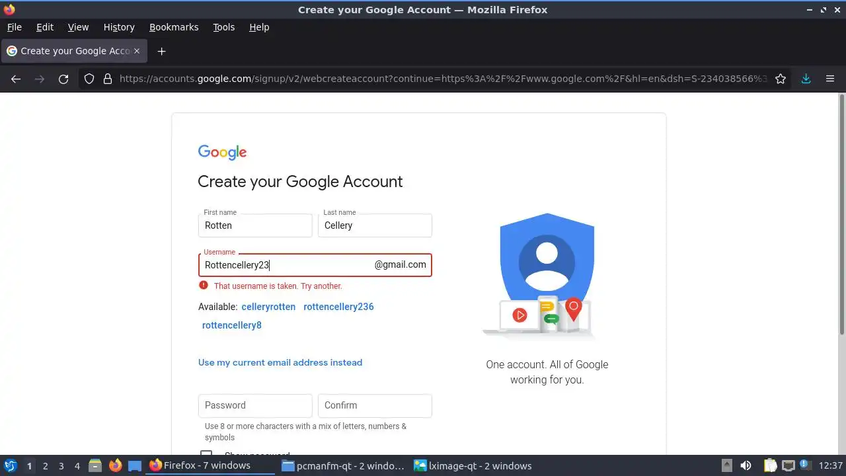This screenshot has width=846, height=476.
Task: Click the red username error icon
Action: pyautogui.click(x=204, y=286)
